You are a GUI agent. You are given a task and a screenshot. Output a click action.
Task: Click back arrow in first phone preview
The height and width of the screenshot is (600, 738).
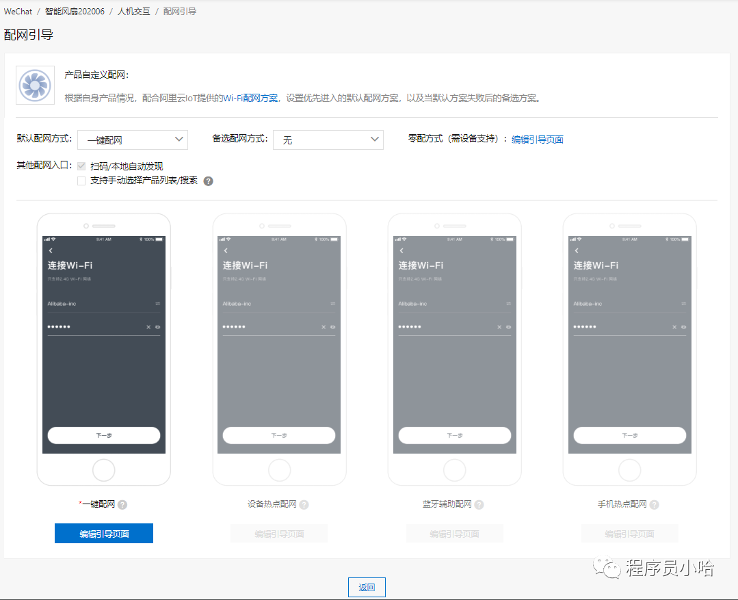point(51,251)
